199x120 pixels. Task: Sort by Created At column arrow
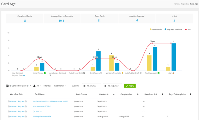114,95
